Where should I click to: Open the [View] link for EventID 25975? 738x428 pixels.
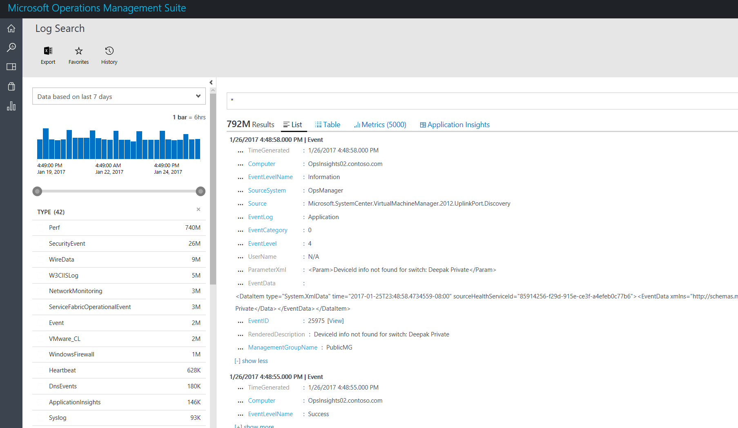pyautogui.click(x=335, y=321)
